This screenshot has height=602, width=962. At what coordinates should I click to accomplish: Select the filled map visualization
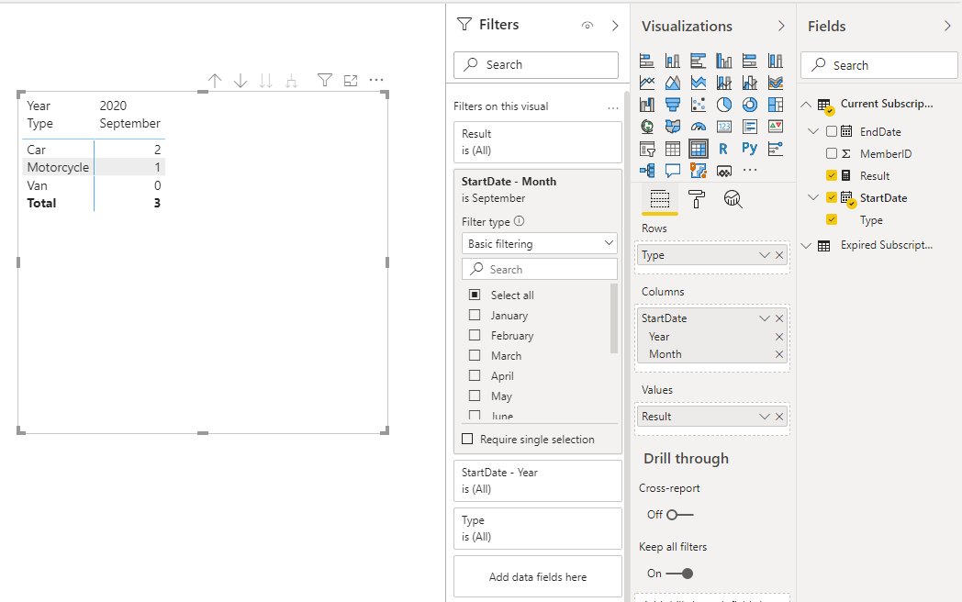[673, 127]
